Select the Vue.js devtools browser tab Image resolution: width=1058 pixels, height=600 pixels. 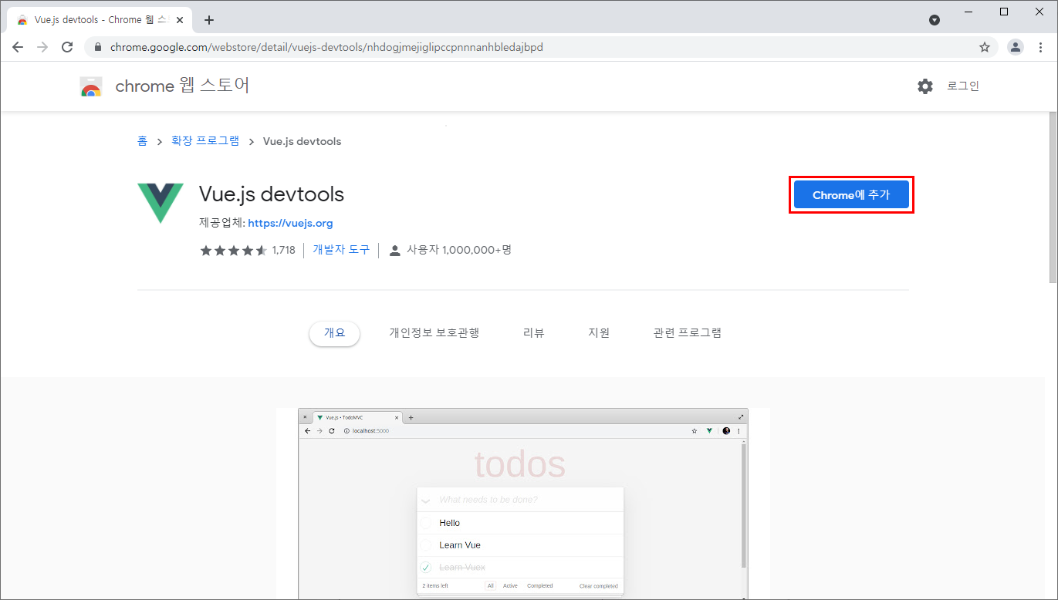pyautogui.click(x=100, y=20)
